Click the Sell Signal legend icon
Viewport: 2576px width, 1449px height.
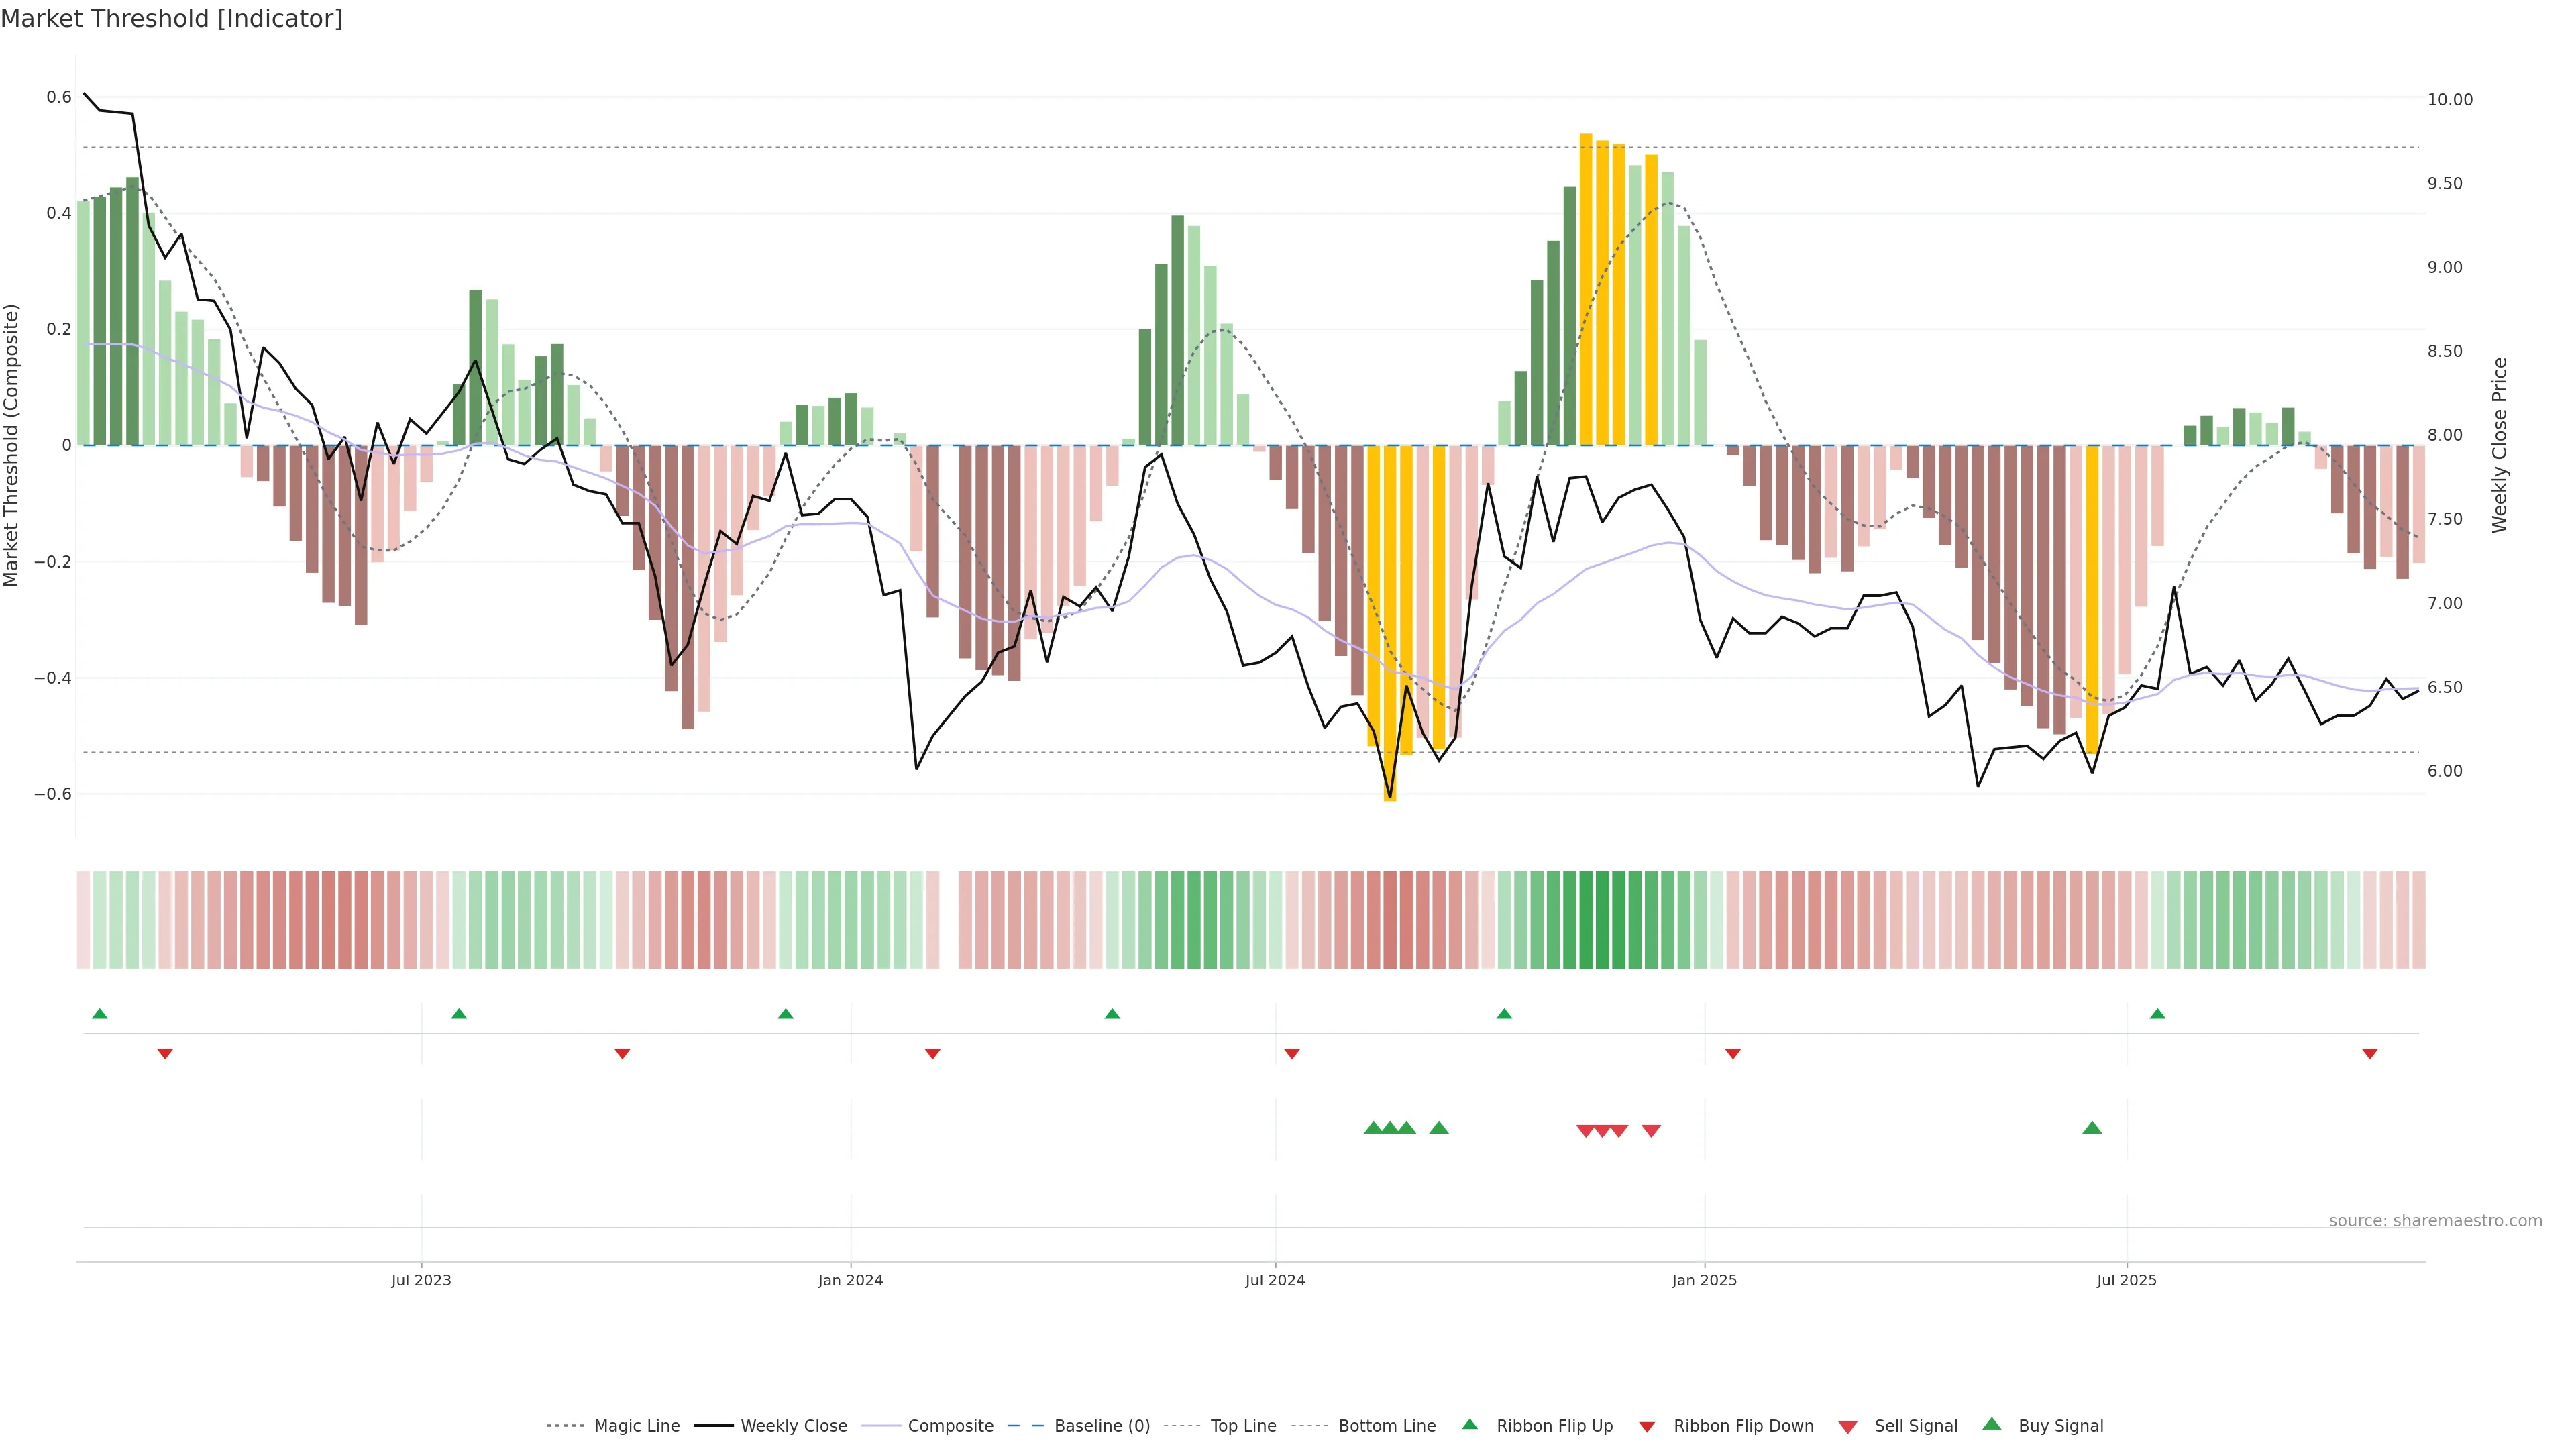point(1848,1426)
